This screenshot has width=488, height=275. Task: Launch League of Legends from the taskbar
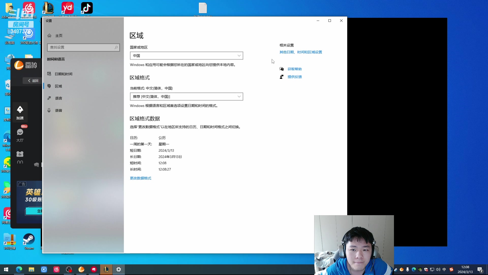pos(106,269)
